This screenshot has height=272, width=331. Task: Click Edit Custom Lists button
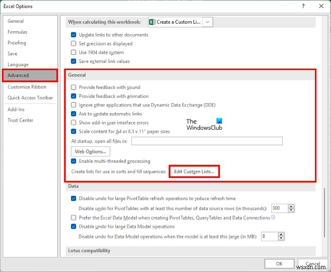click(194, 171)
